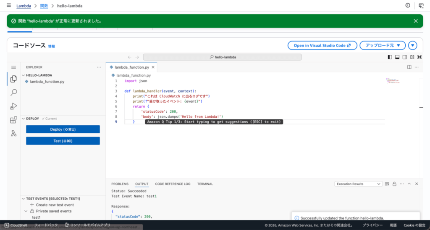Switch to the TERMINAL tab

[205, 184]
